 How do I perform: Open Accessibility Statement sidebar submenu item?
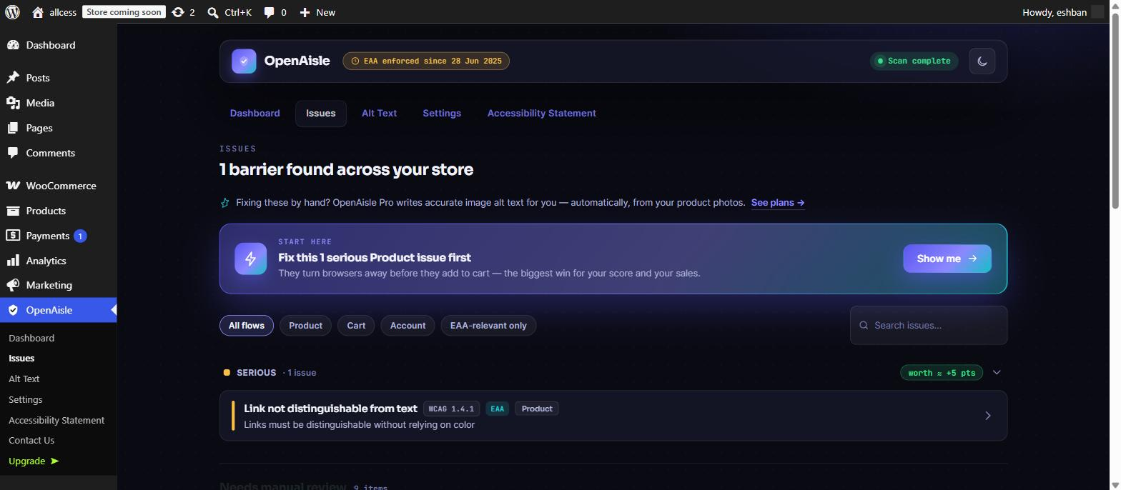coord(56,421)
